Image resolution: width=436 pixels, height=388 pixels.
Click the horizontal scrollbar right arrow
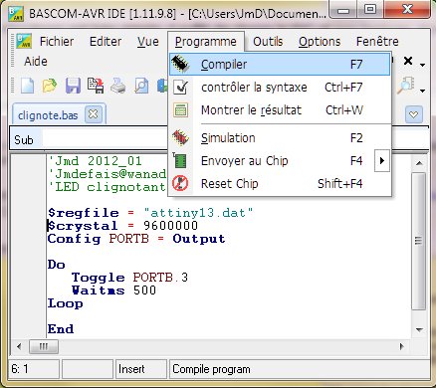tap(402, 346)
